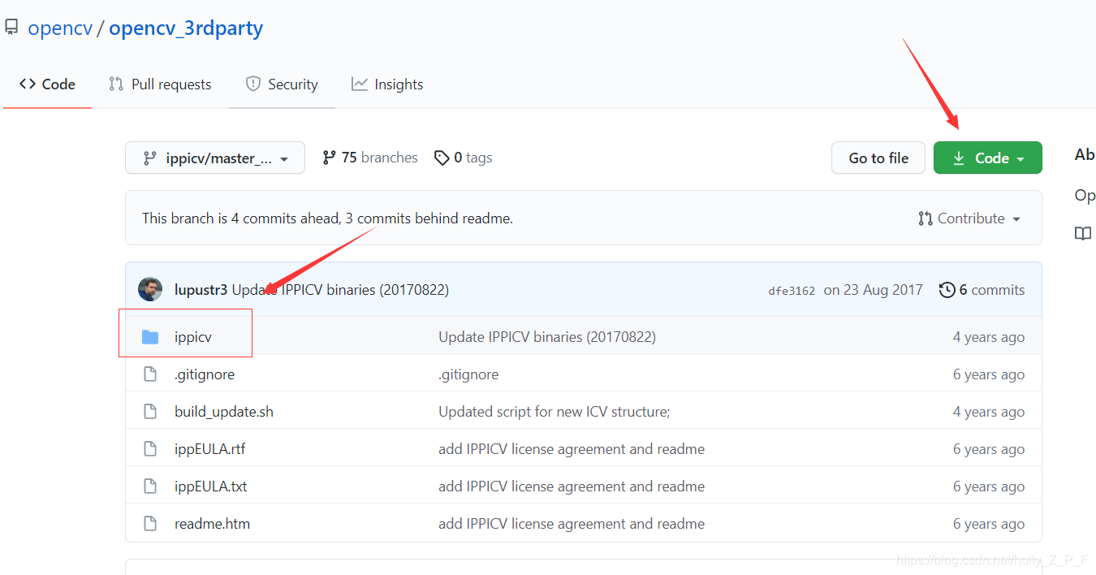Open the Security tab
Screen dimensions: 1096x575
[x=282, y=84]
